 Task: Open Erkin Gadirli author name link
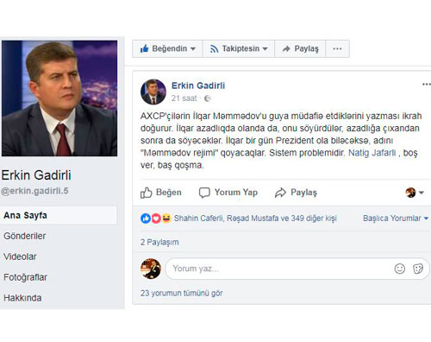198,85
